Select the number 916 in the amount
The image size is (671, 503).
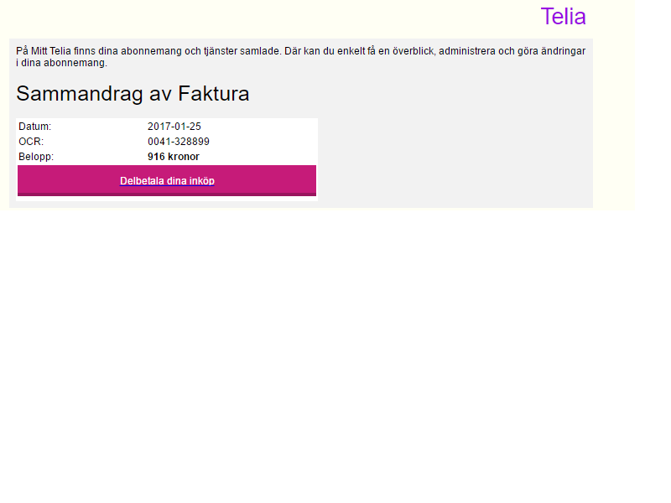pyautogui.click(x=156, y=157)
